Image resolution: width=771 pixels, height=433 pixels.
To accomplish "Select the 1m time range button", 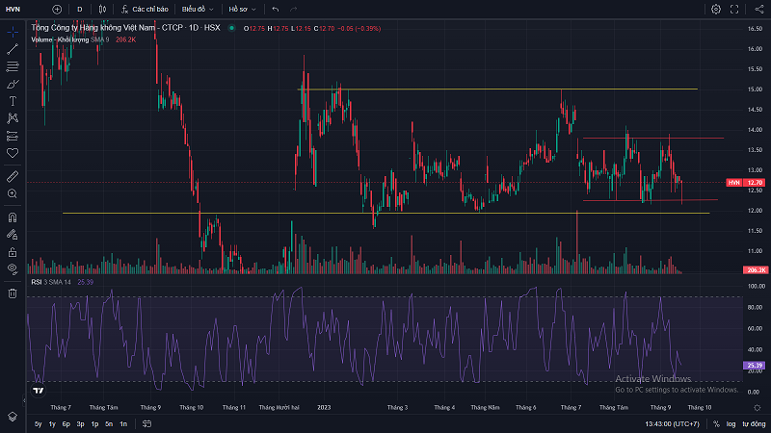I will tap(123, 423).
